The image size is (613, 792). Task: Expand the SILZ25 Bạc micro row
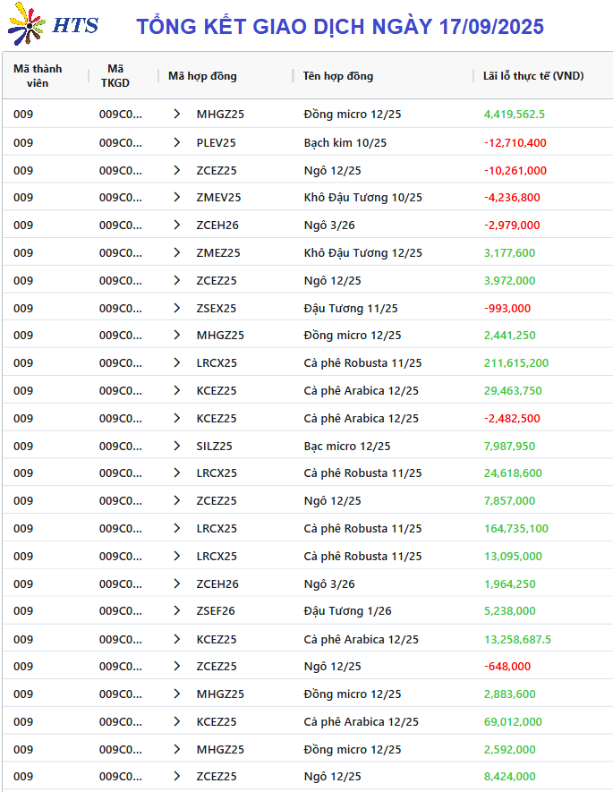176,446
